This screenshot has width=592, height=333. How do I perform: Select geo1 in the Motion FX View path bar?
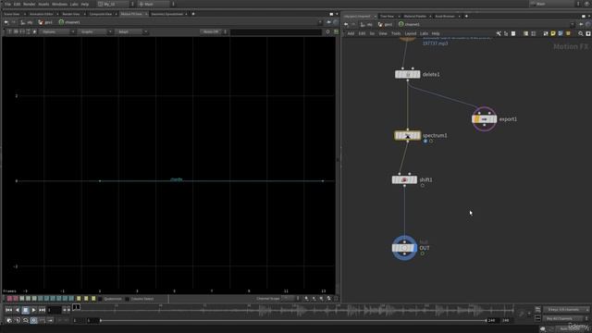coord(45,22)
